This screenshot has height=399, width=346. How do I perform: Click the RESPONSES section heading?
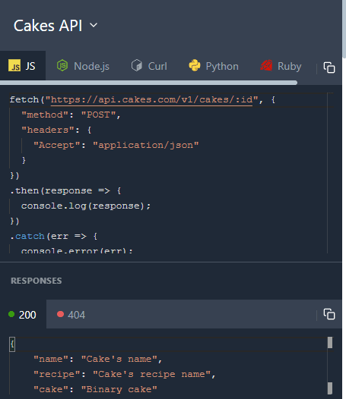[x=37, y=281]
